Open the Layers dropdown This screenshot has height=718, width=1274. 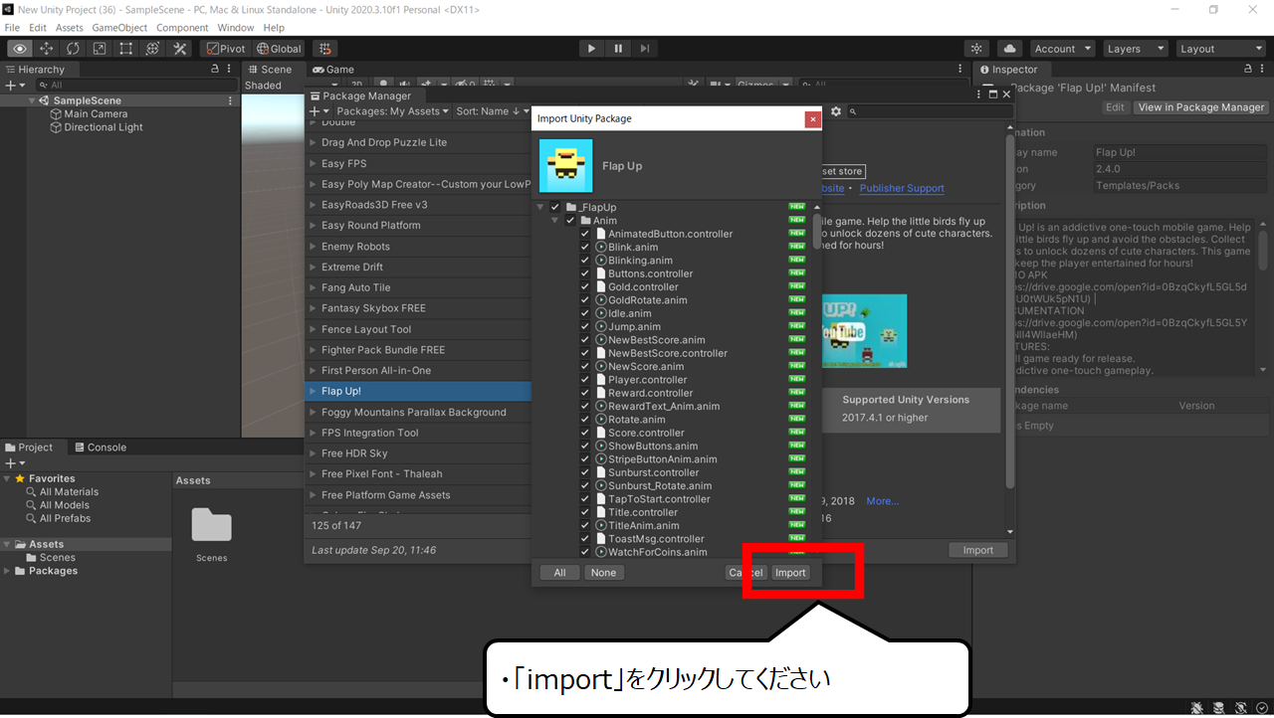pyautogui.click(x=1135, y=49)
